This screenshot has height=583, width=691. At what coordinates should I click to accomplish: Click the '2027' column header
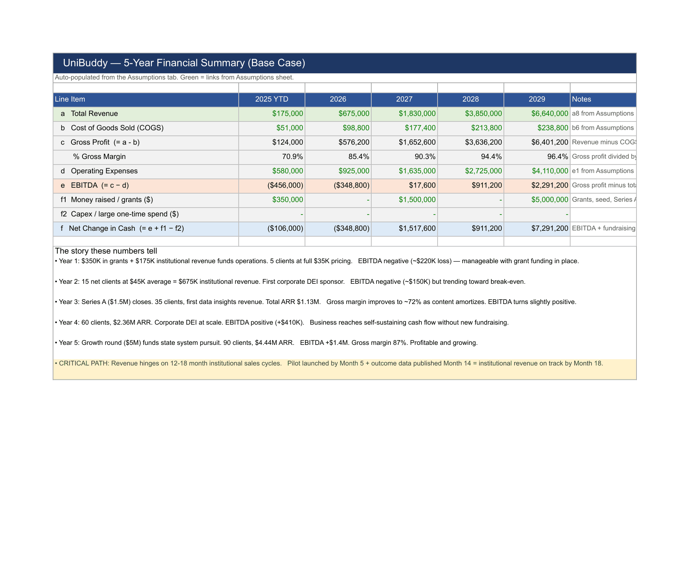[404, 99]
